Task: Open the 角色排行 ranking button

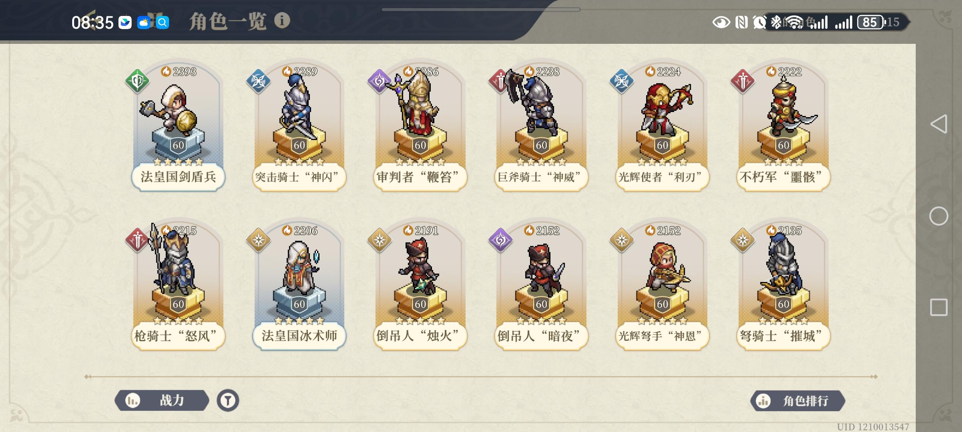Action: [798, 401]
